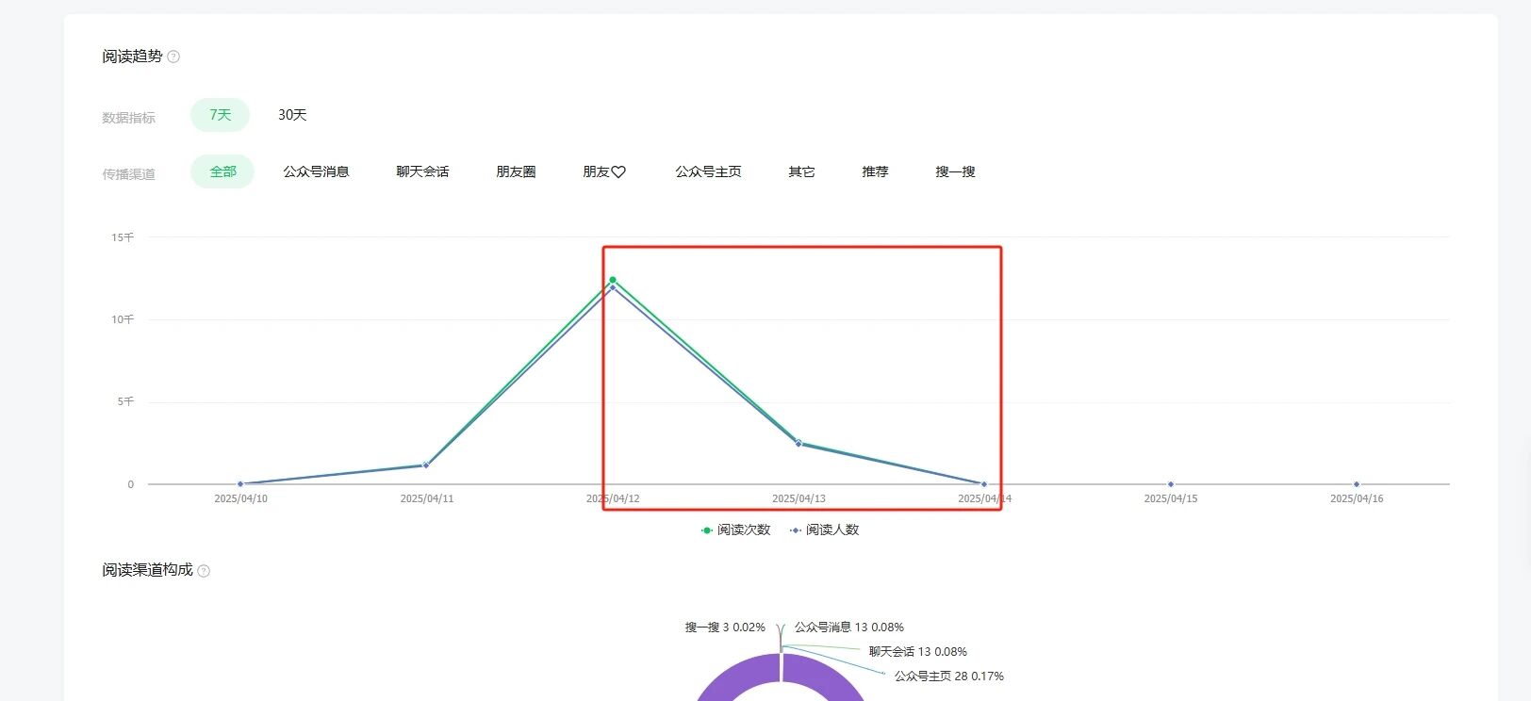This screenshot has height=701, width=1531.
Task: Click the 10千 y-axis label
Action: click(x=123, y=319)
